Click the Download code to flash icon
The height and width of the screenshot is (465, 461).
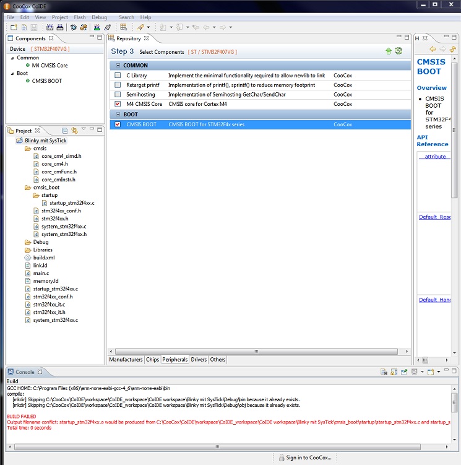[97, 27]
